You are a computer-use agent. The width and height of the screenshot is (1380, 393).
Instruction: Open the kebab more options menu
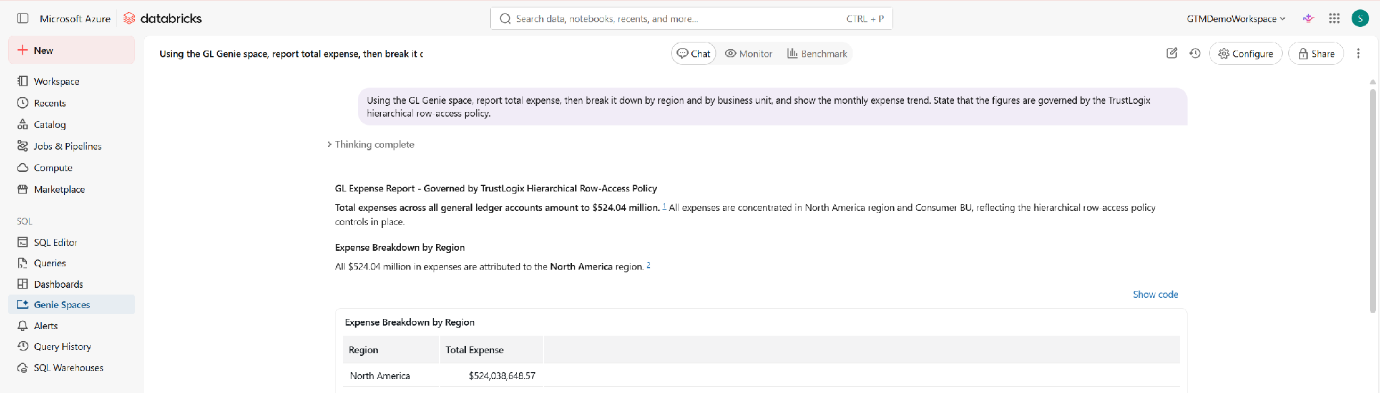(x=1358, y=53)
